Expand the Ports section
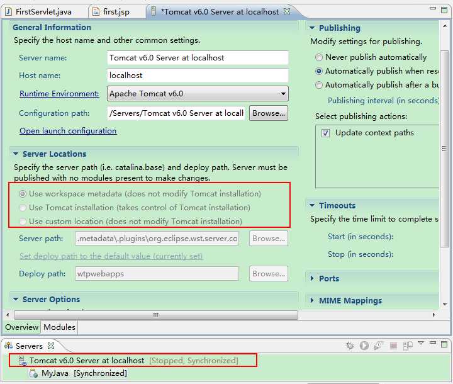This screenshot has width=453, height=384. point(312,278)
